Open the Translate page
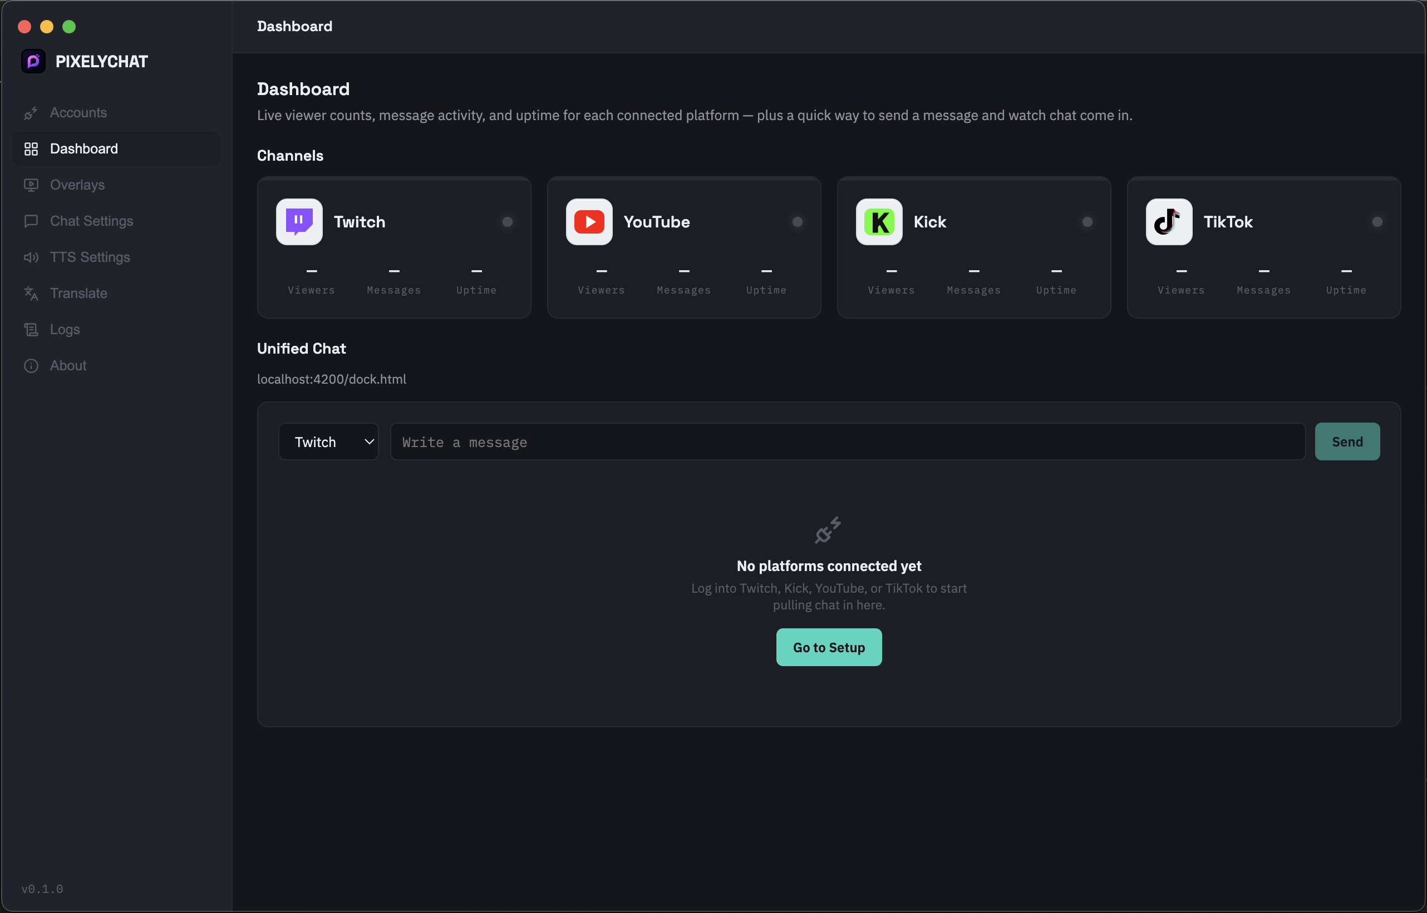 (x=116, y=294)
